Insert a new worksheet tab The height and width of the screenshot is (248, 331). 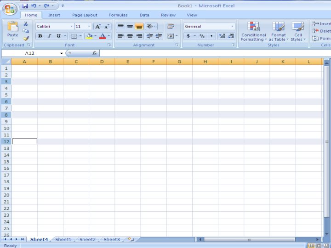click(131, 239)
